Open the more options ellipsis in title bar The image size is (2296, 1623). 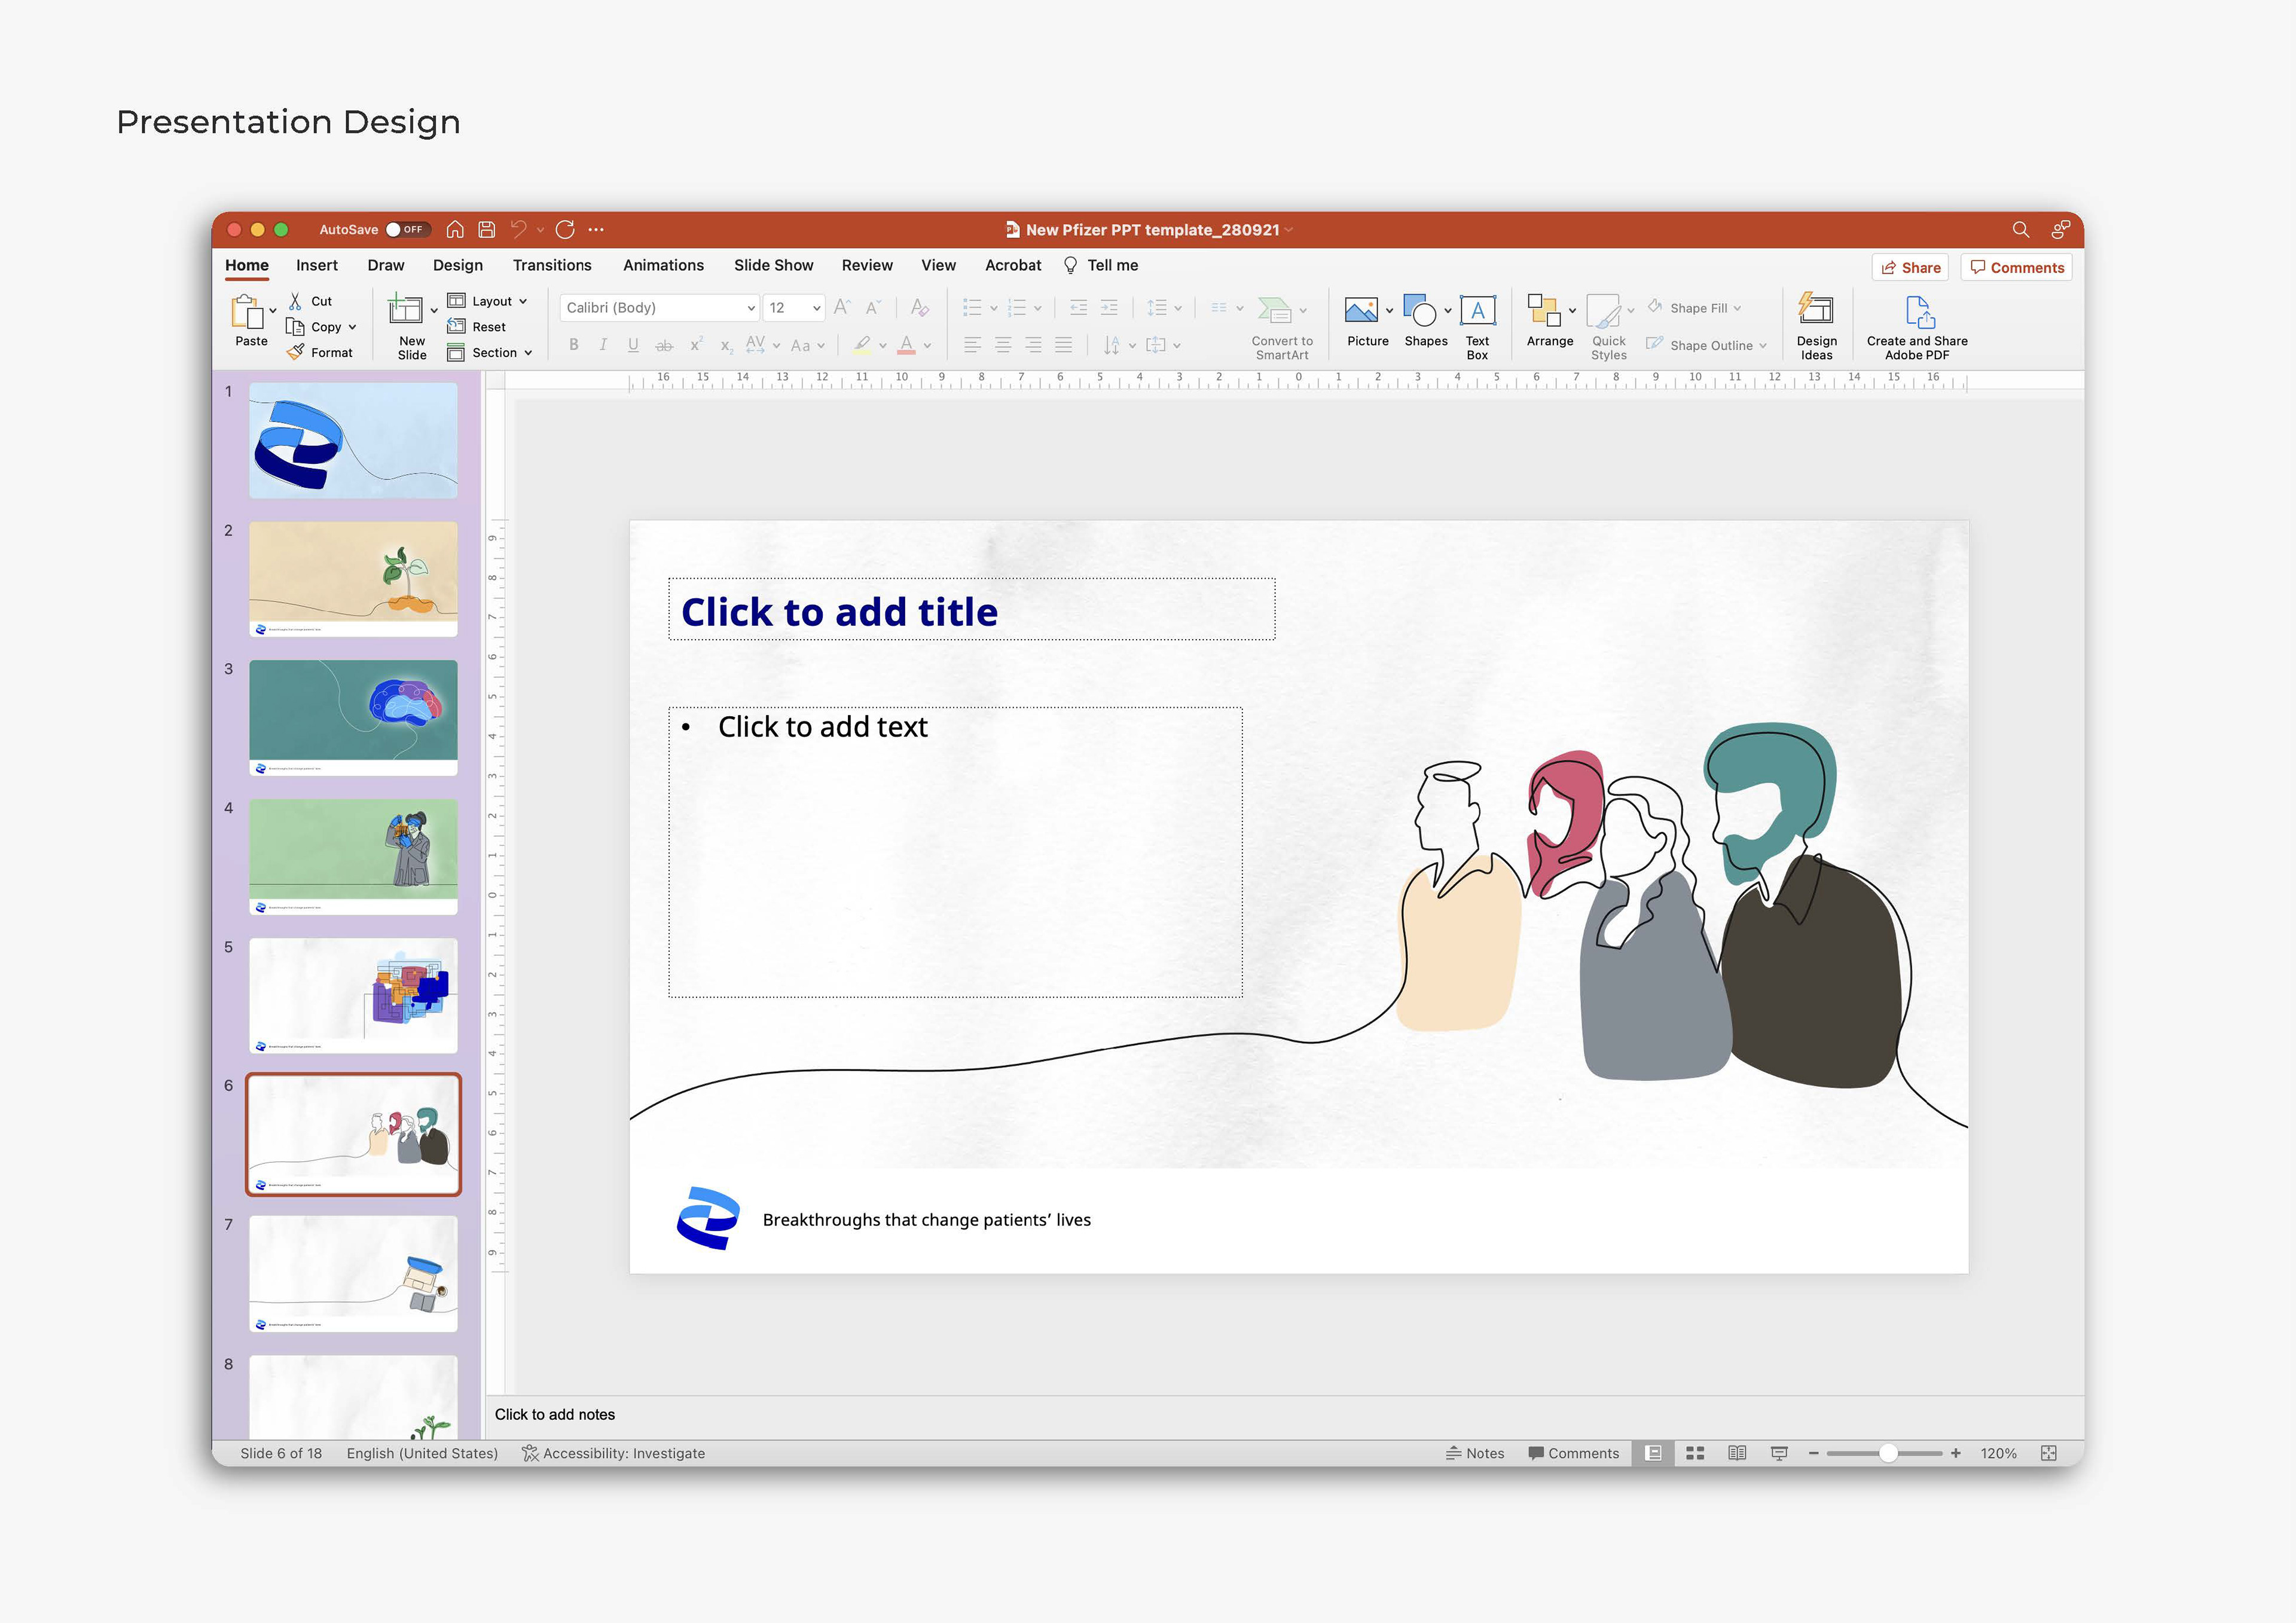pos(596,229)
